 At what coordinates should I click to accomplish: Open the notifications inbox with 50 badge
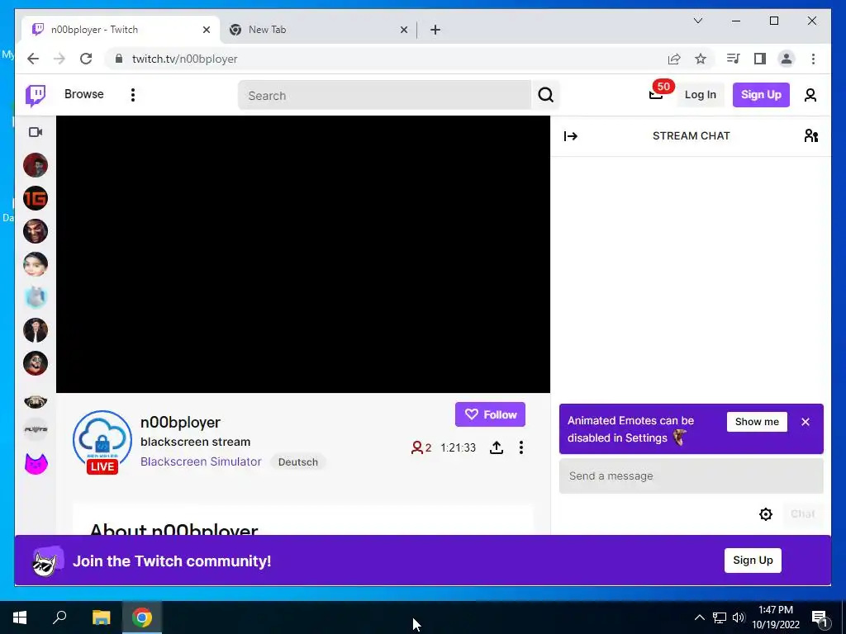click(657, 94)
